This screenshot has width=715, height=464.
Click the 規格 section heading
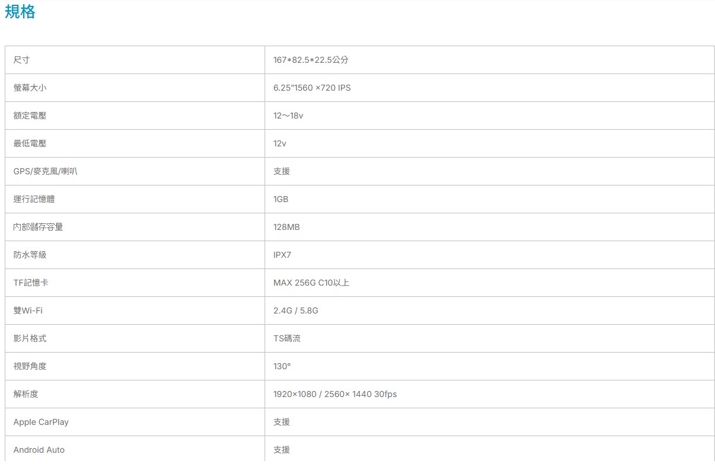click(20, 11)
